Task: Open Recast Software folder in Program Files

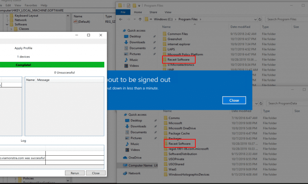Action: [x=178, y=59]
